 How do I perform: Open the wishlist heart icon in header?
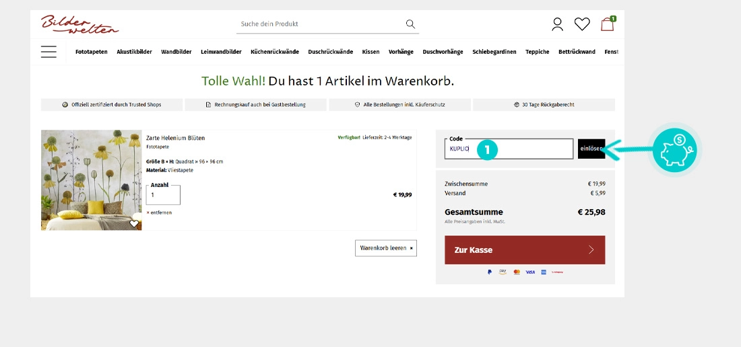point(582,24)
